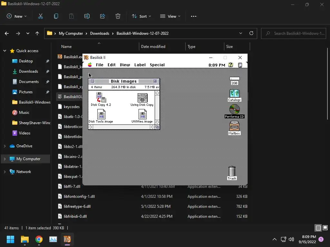Click the Disk Images window close box

pyautogui.click(x=92, y=81)
